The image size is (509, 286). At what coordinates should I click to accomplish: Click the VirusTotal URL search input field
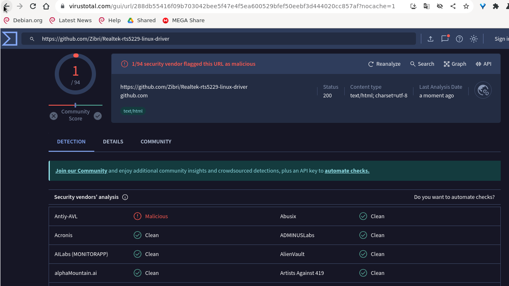click(x=219, y=39)
